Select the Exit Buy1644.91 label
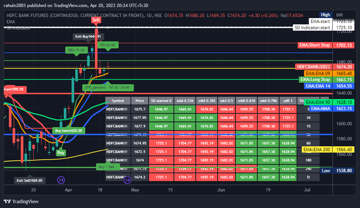360x208 pixels. [x=88, y=36]
